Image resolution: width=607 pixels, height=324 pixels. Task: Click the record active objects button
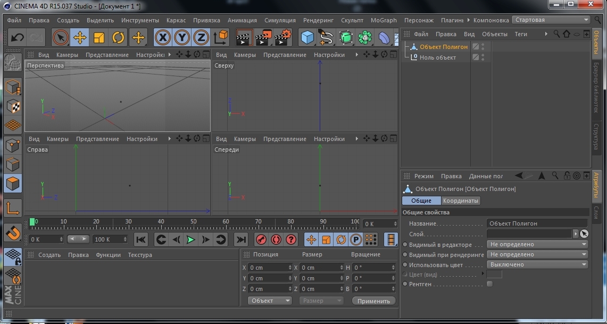pos(261,239)
